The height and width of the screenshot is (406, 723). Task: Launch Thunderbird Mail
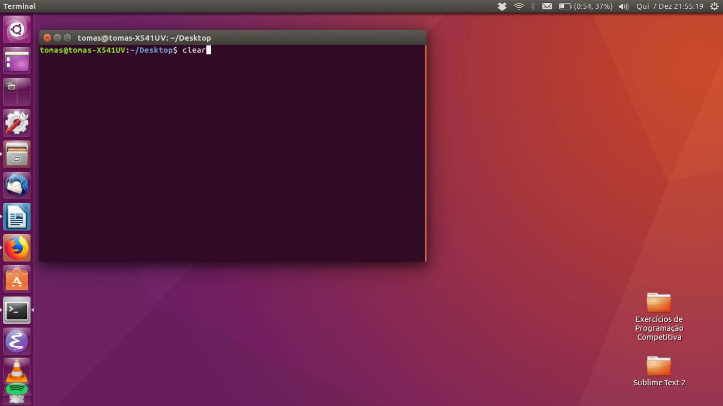coord(17,185)
